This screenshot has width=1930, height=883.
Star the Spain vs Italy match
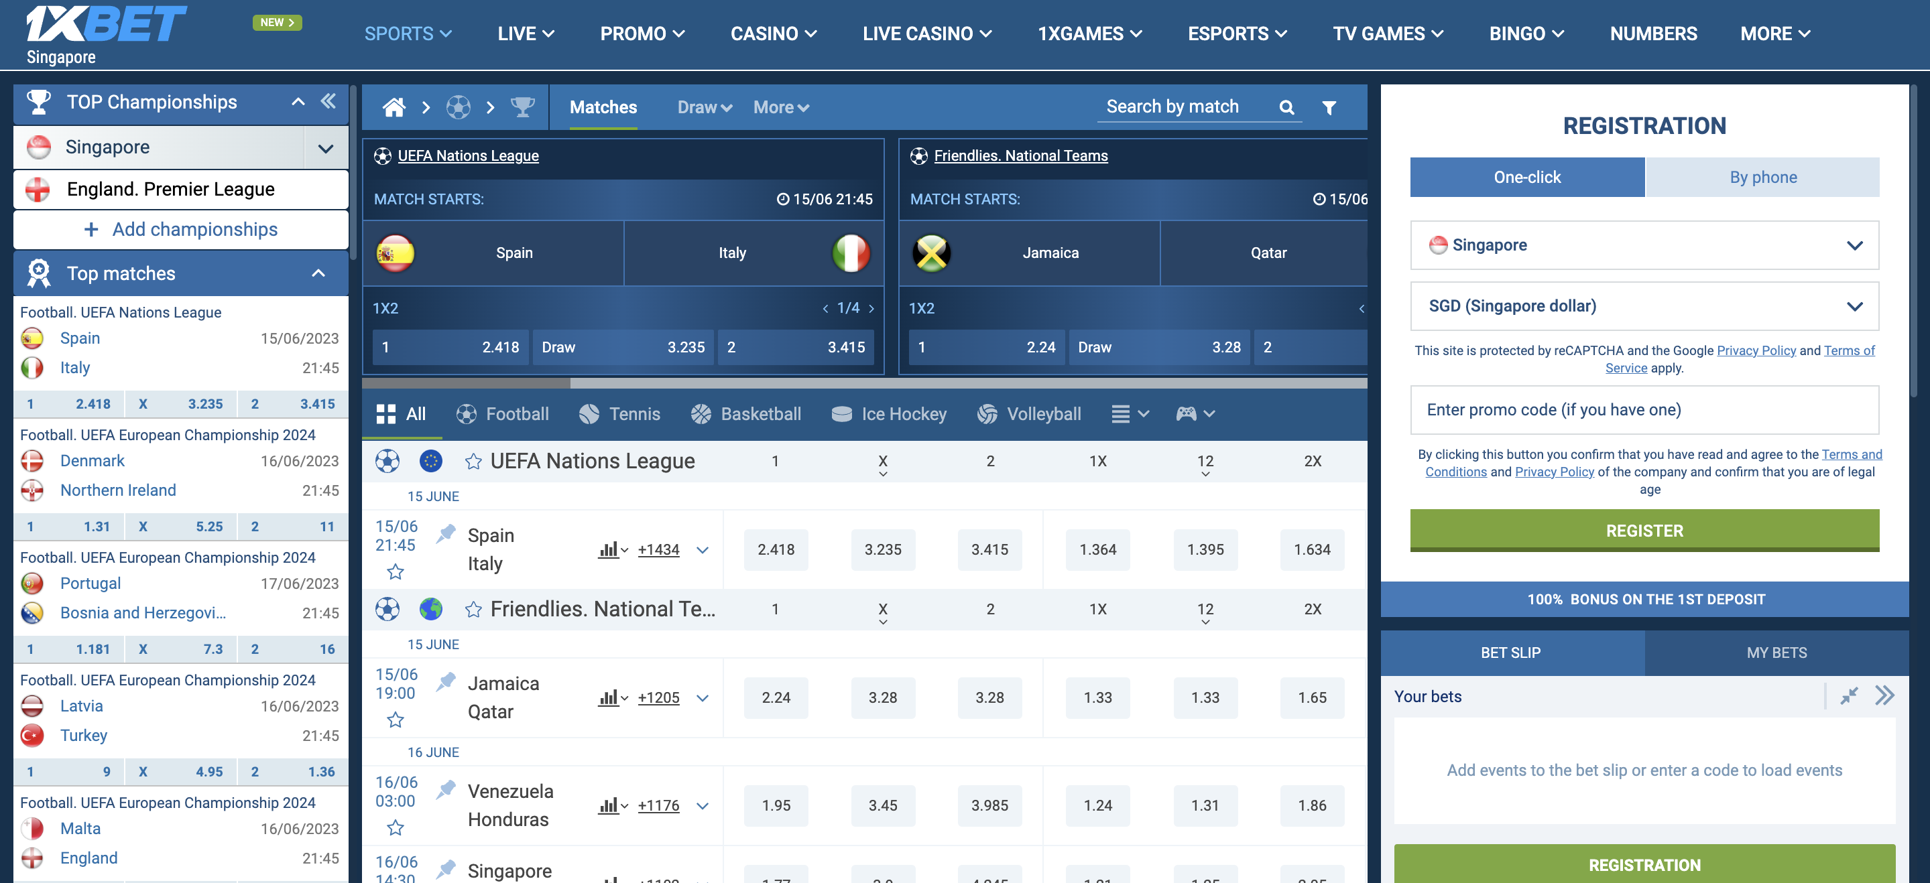396,572
